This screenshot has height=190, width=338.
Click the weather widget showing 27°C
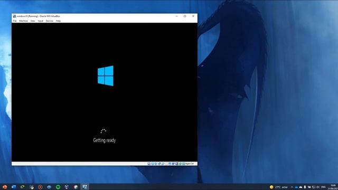point(278,187)
